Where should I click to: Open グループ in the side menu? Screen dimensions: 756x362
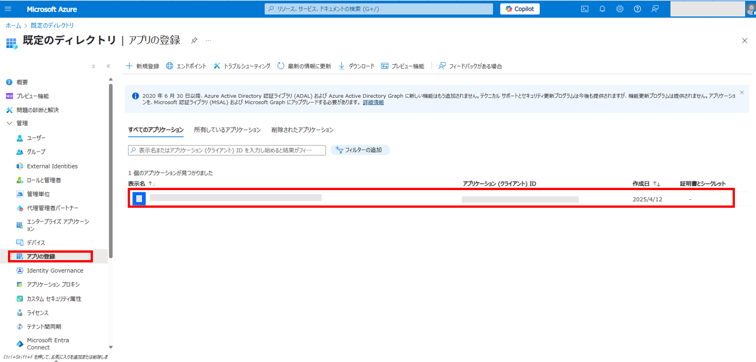(36, 152)
